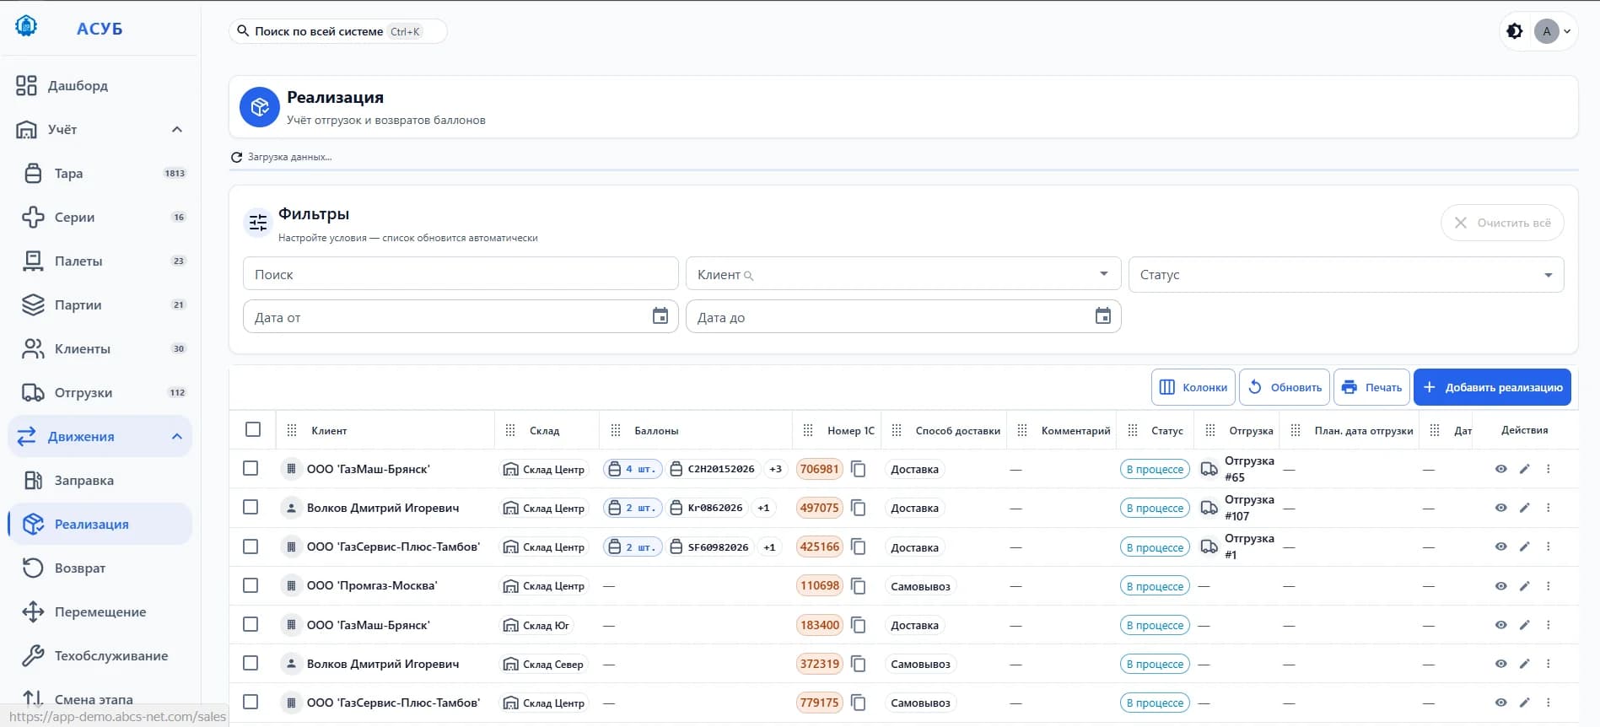
Task: Check the ООО 'Промгаз-Москва' row checkbox
Action: (251, 585)
